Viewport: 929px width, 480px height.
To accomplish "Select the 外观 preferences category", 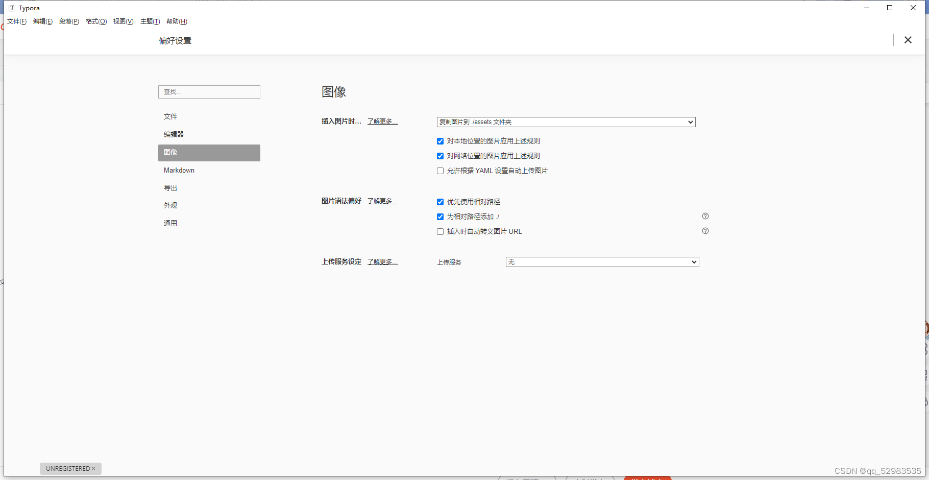I will (209, 206).
